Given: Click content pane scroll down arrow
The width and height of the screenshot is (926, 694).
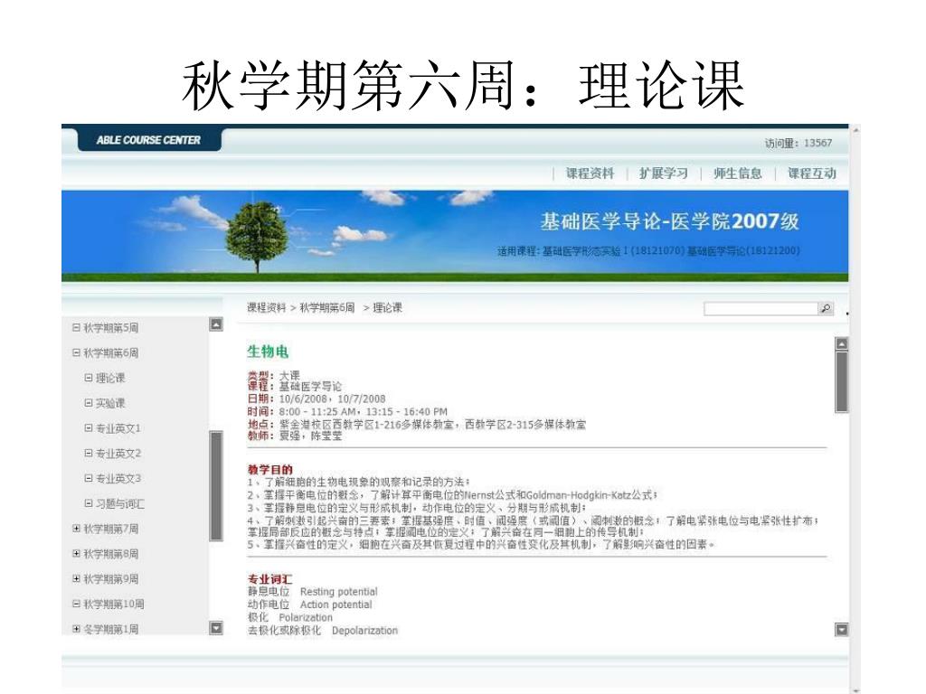Looking at the screenshot, I should pos(842,630).
